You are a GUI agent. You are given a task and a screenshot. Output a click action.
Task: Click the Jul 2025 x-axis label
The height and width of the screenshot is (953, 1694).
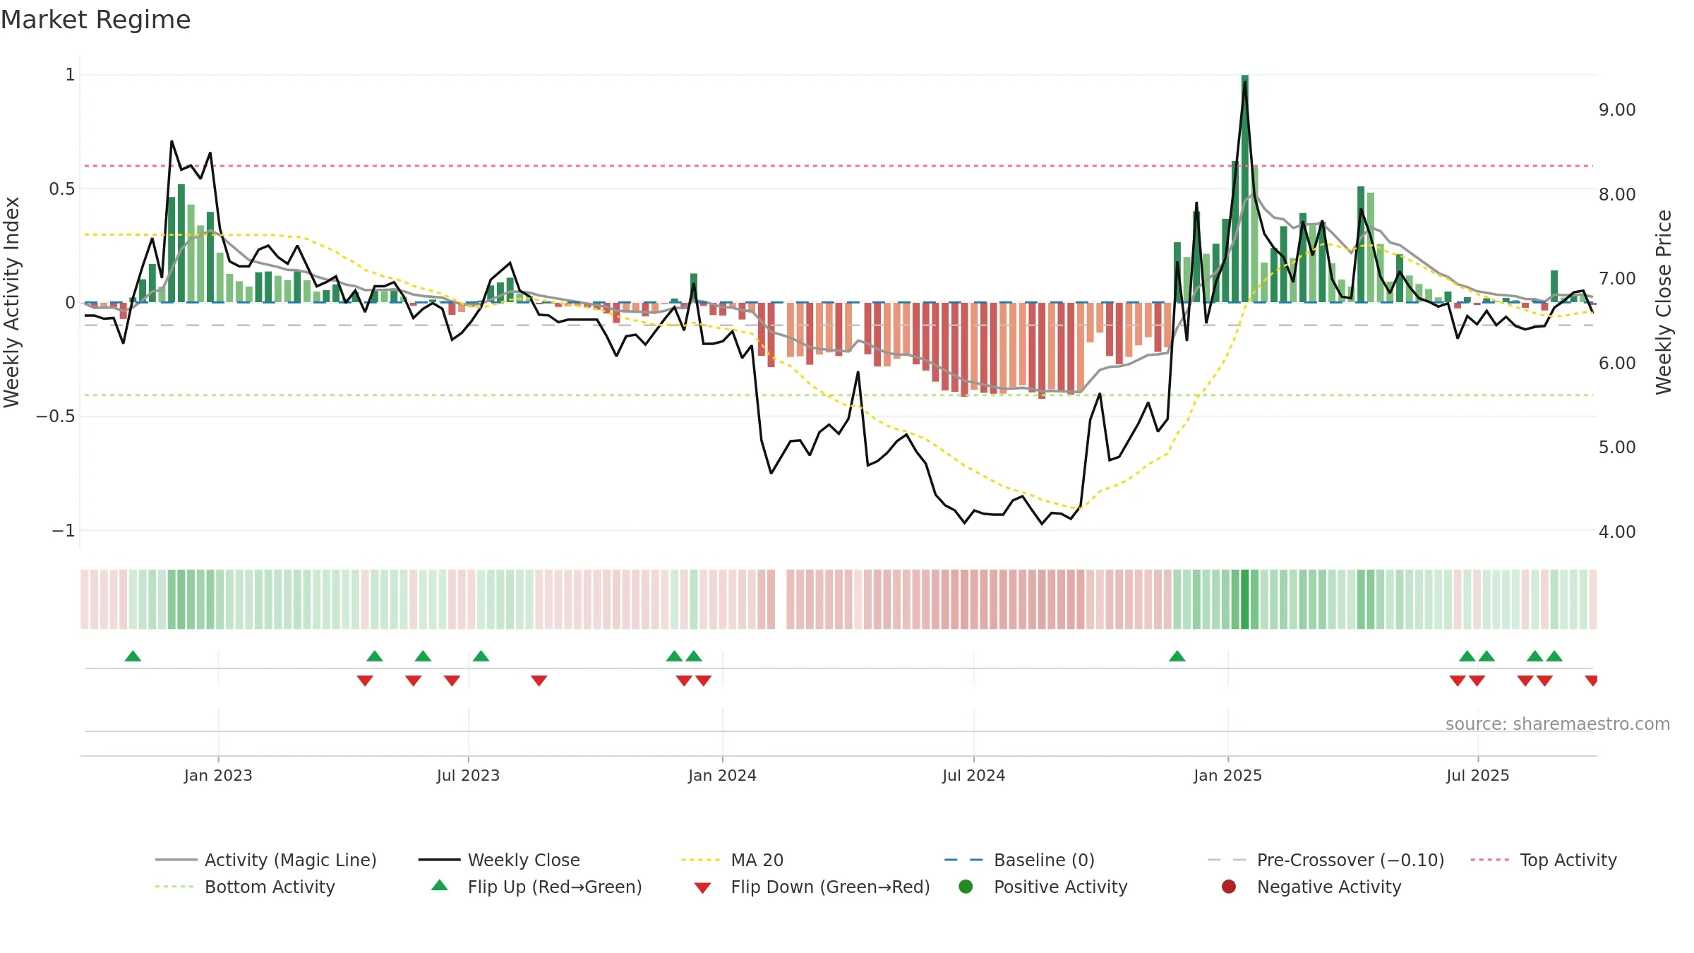[x=1477, y=775]
